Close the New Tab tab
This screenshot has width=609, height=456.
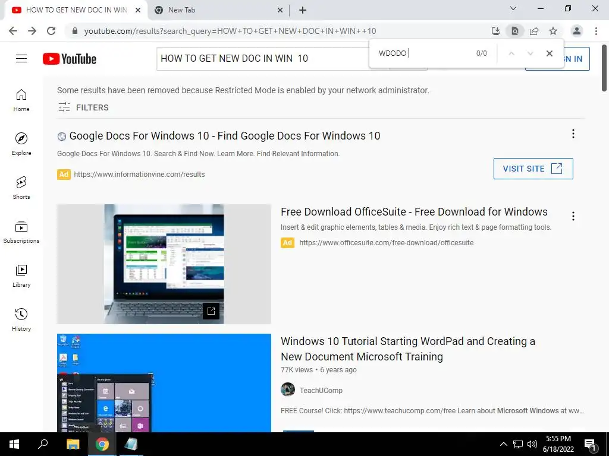coord(280,11)
